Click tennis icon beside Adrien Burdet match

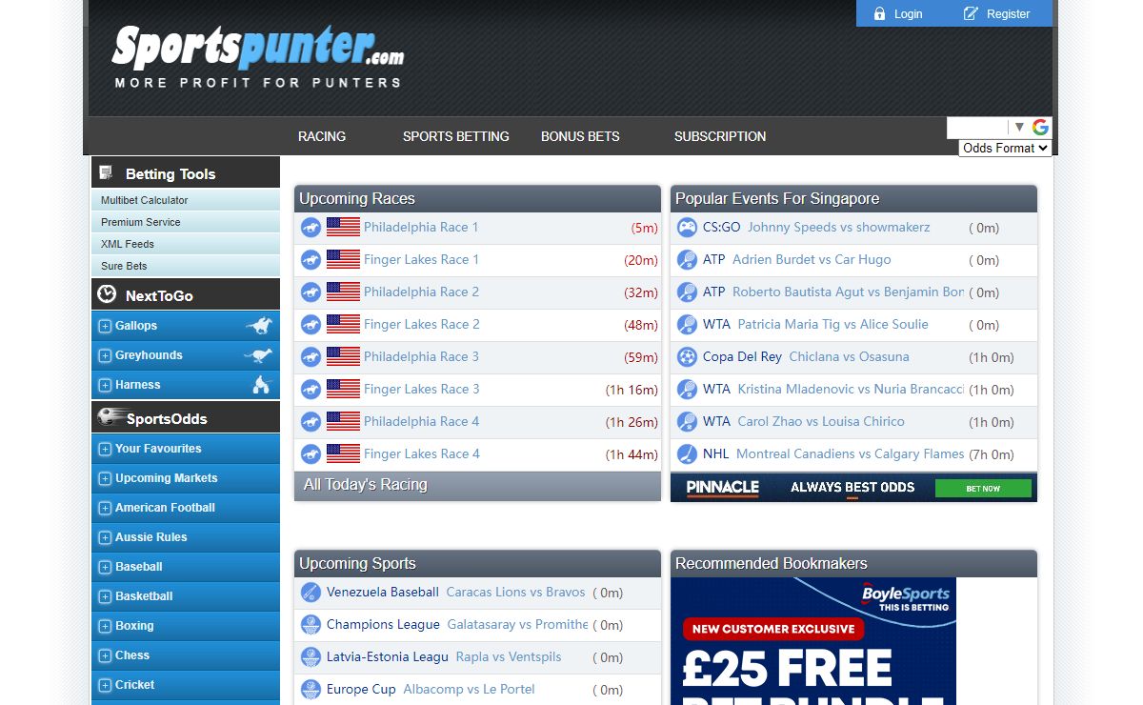687,260
